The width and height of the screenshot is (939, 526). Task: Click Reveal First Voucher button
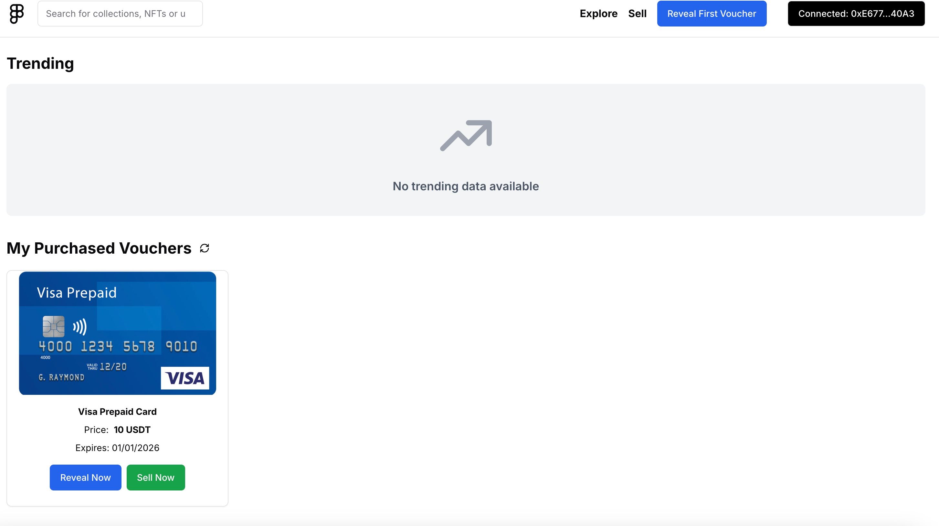point(712,14)
